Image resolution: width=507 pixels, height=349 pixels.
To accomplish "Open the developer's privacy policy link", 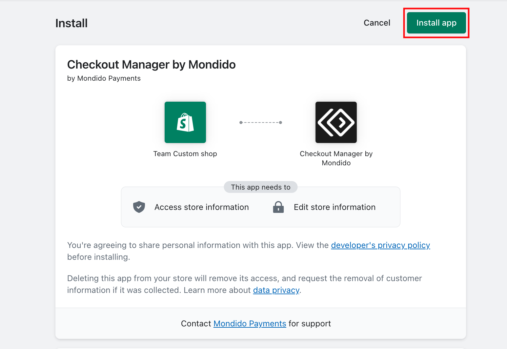I will (x=380, y=245).
